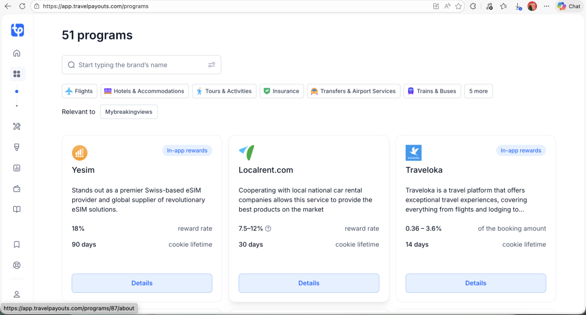586x315 pixels.
Task: Click the brand name search field
Action: pos(142,65)
